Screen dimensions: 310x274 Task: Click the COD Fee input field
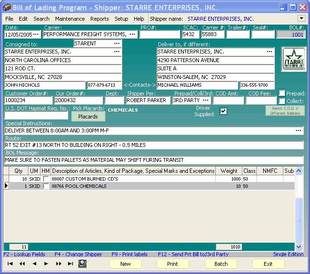point(261,100)
